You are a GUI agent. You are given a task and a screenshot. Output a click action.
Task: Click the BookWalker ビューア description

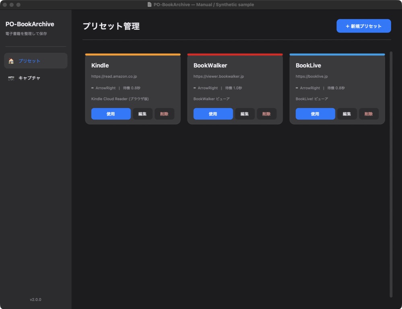[x=212, y=99]
